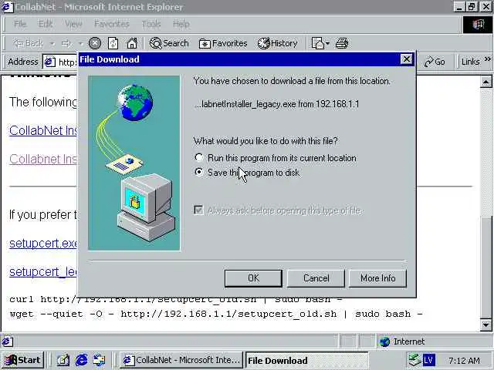The width and height of the screenshot is (494, 370).
Task: Click the address bar field
Action: point(60,62)
